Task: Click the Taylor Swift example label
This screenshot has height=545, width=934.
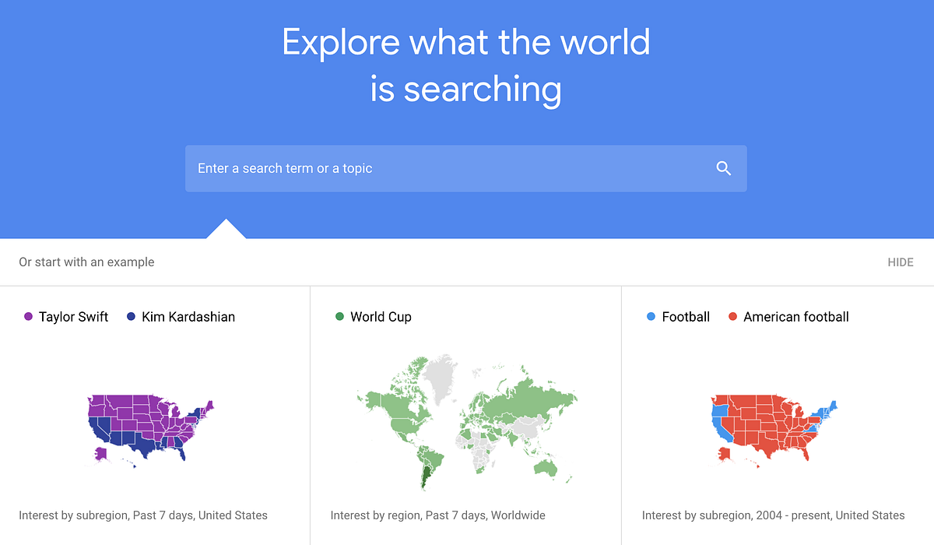Action: point(74,316)
